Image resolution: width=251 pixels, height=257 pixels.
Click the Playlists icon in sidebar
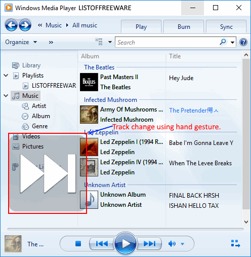[16, 76]
